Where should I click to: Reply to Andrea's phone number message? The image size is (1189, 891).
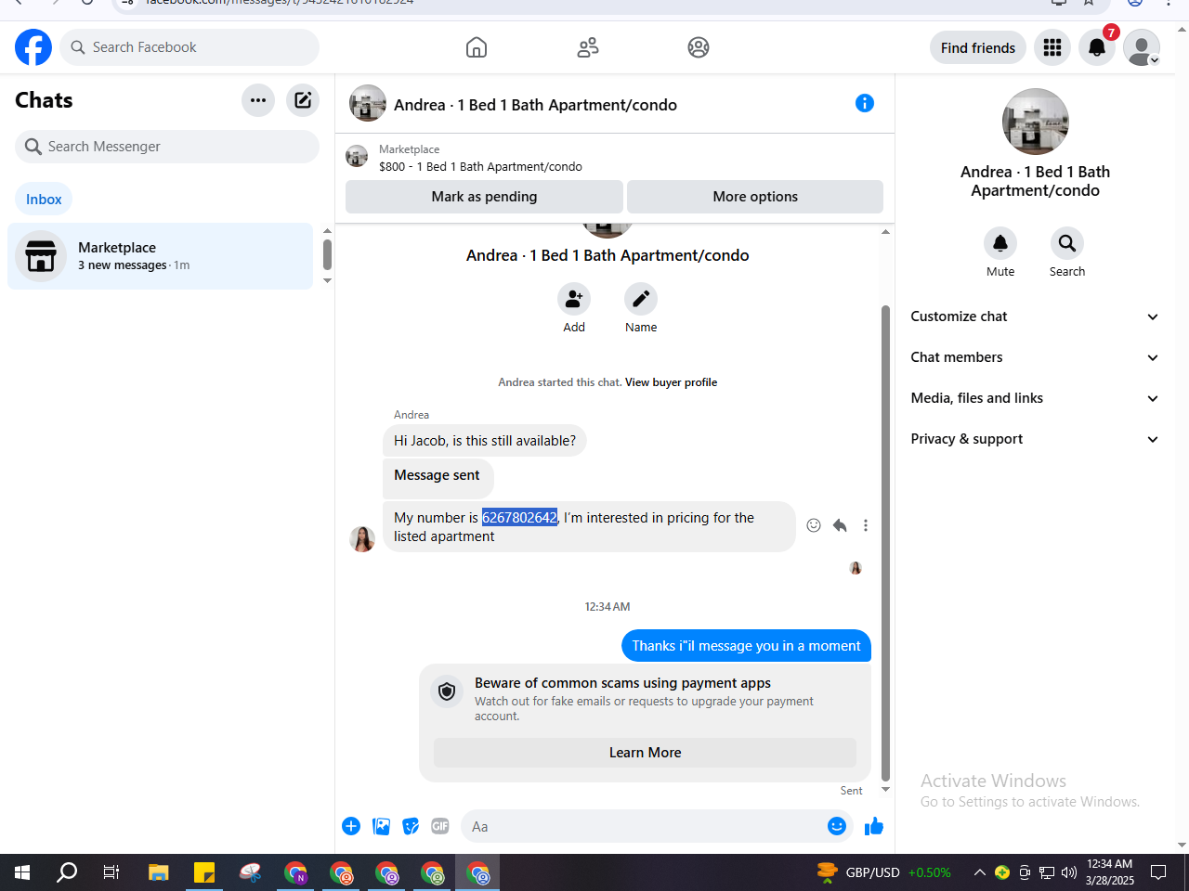tap(840, 525)
